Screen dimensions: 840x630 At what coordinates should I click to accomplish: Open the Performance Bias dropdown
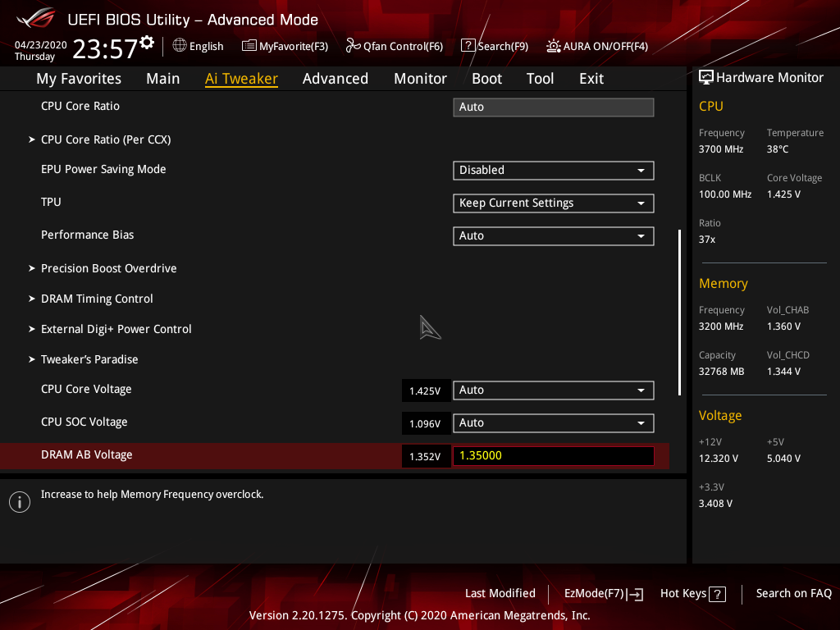click(554, 236)
